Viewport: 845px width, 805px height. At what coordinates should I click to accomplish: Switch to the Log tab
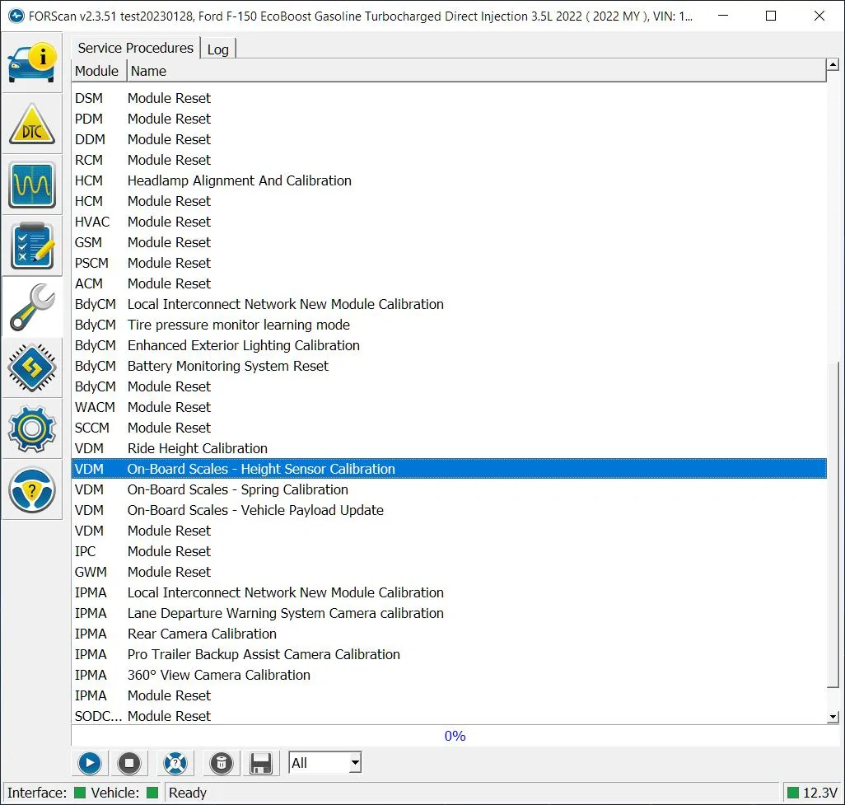pyautogui.click(x=217, y=48)
